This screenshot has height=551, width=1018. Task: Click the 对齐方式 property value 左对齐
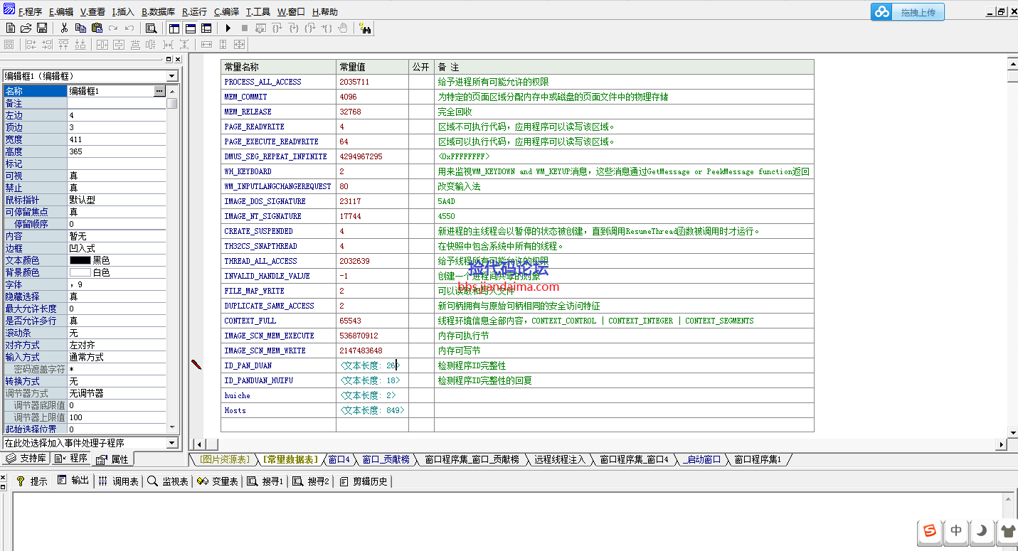click(x=117, y=345)
